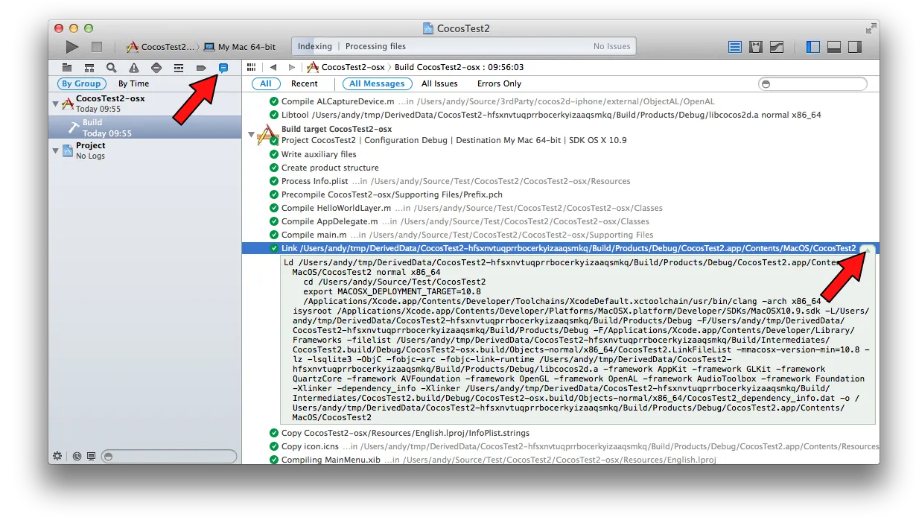
Task: Open the Debug navigator icon
Action: click(x=179, y=68)
